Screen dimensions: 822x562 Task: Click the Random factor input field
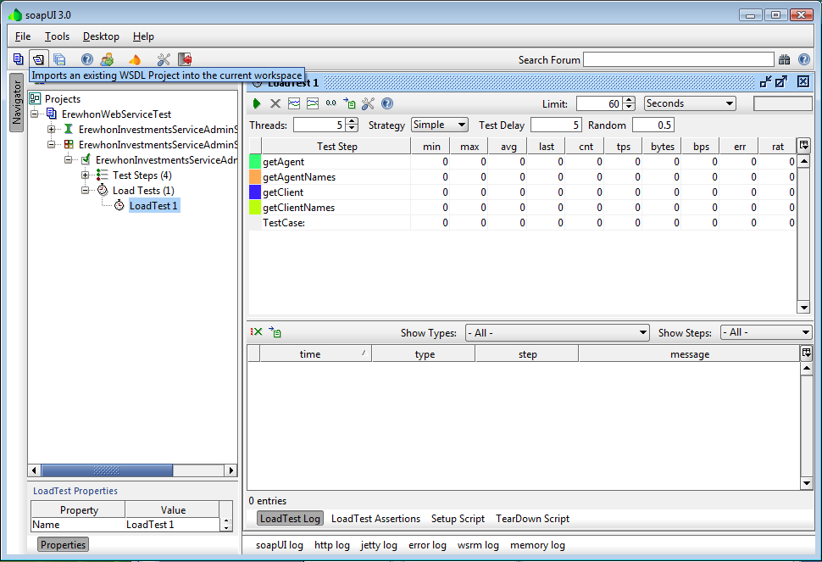point(653,125)
